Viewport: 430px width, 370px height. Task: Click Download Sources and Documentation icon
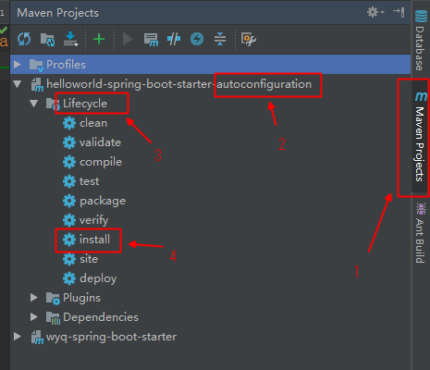tap(71, 39)
